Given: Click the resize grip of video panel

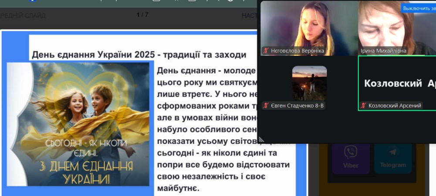Looking at the screenshot, I should 261,140.
